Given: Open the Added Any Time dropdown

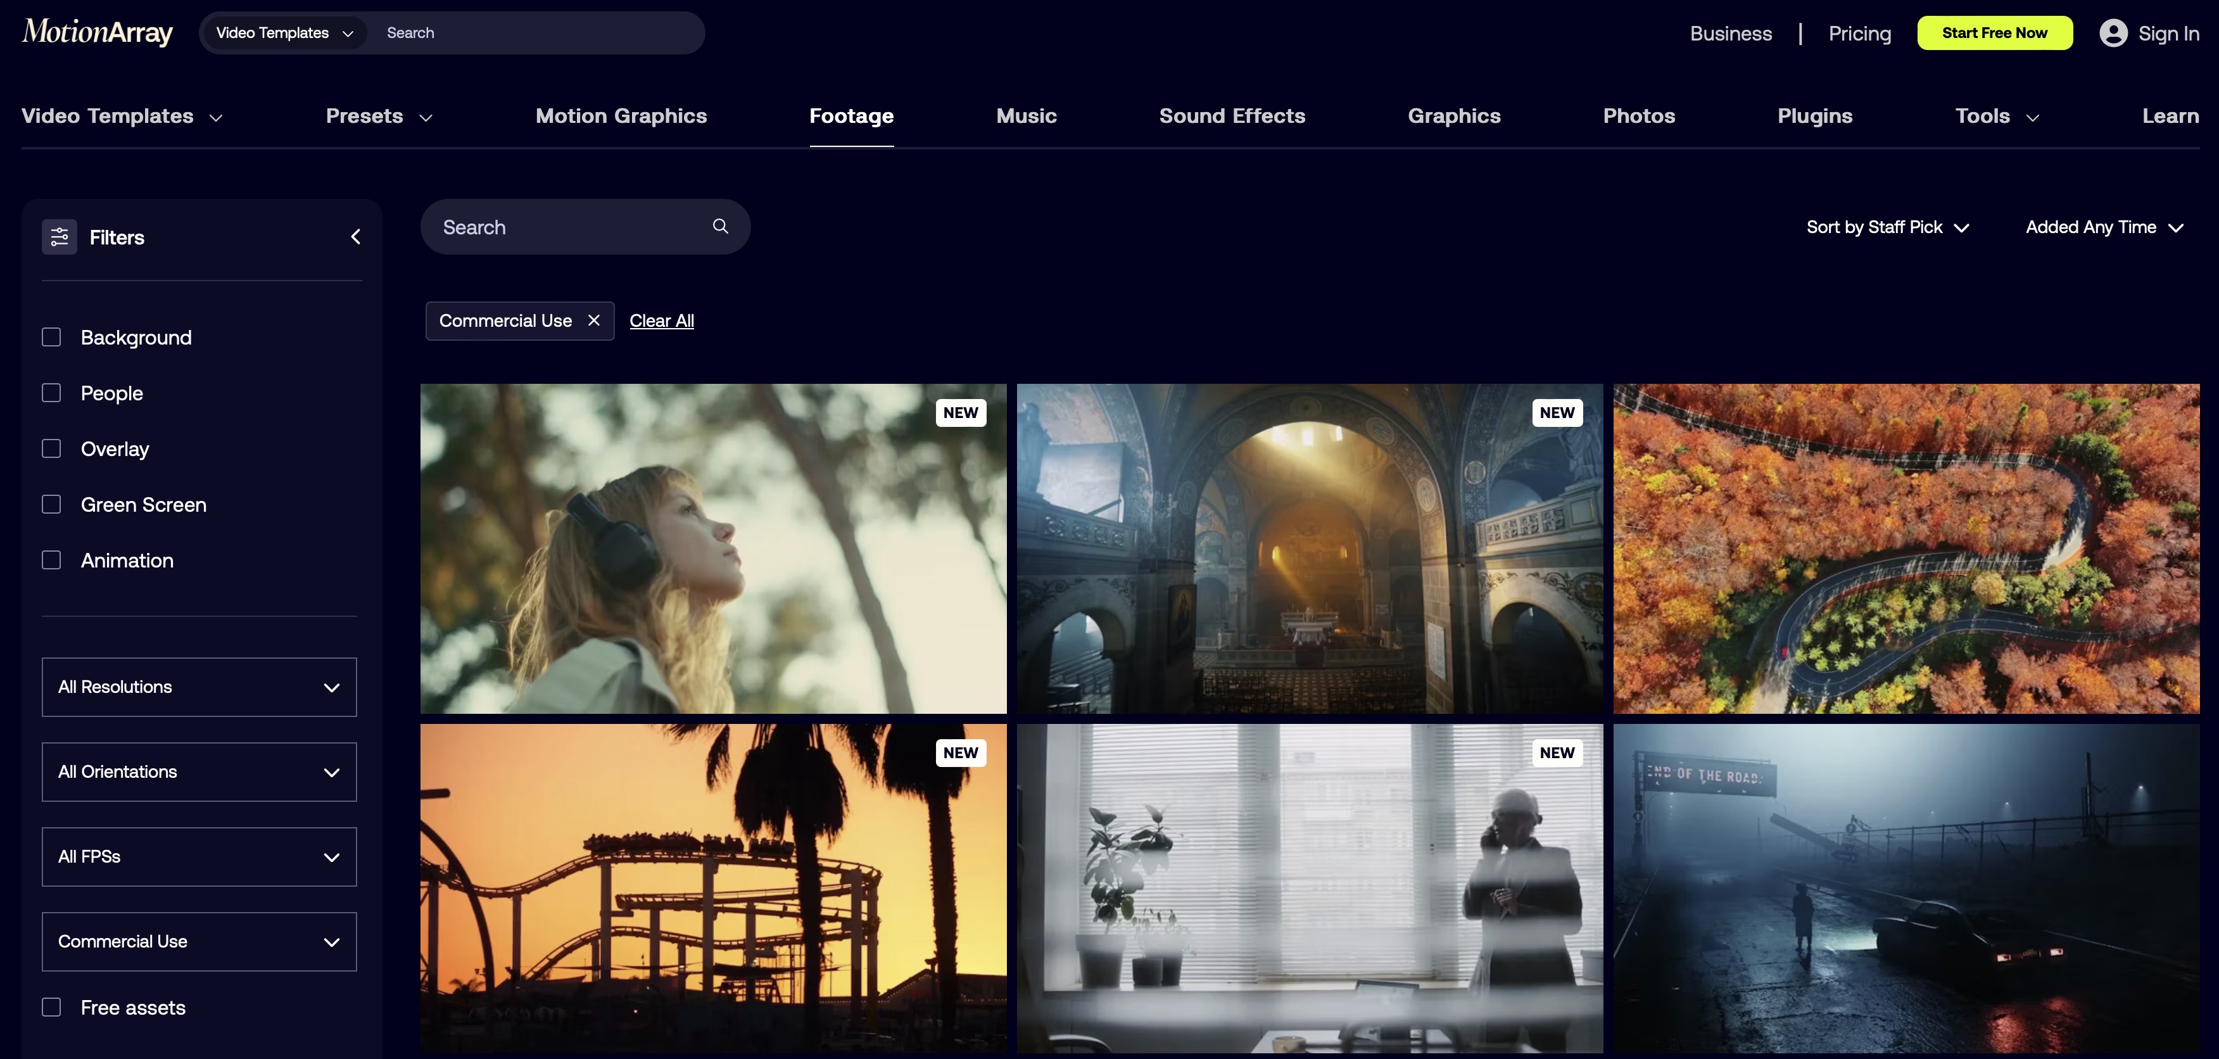Looking at the screenshot, I should coord(2104,227).
